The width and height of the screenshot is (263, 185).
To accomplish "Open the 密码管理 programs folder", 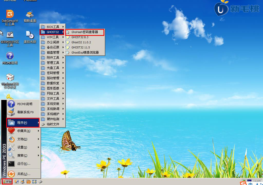I will click(52, 73).
